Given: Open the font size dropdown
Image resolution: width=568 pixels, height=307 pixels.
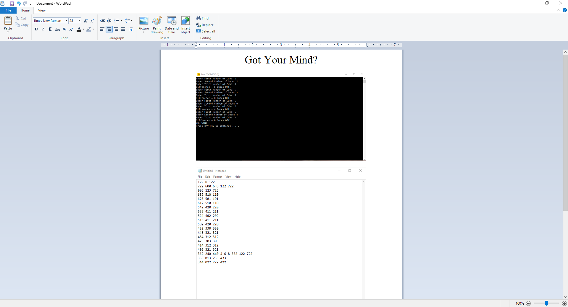Looking at the screenshot, I should 79,21.
